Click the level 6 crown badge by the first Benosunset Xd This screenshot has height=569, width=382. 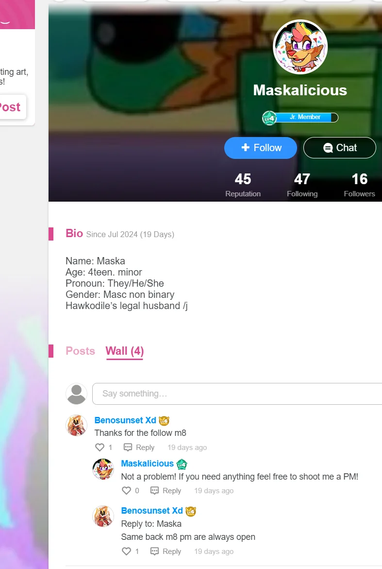(164, 421)
